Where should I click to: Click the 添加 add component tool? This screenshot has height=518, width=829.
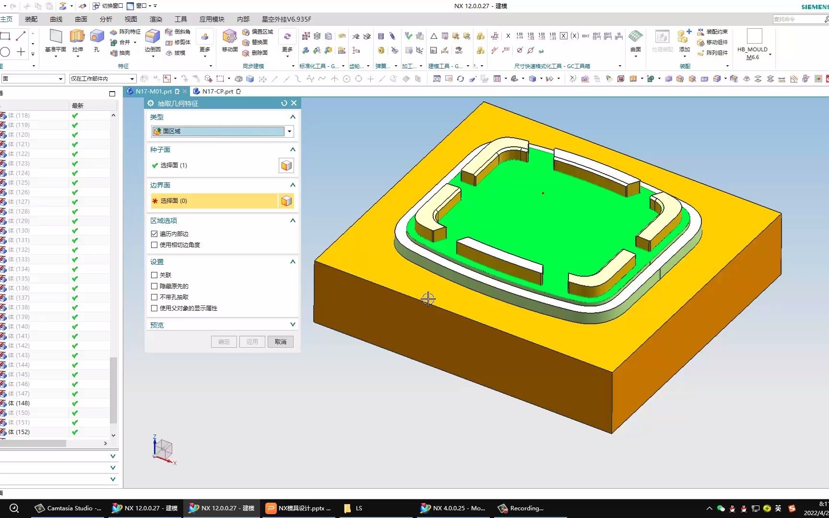click(x=685, y=41)
